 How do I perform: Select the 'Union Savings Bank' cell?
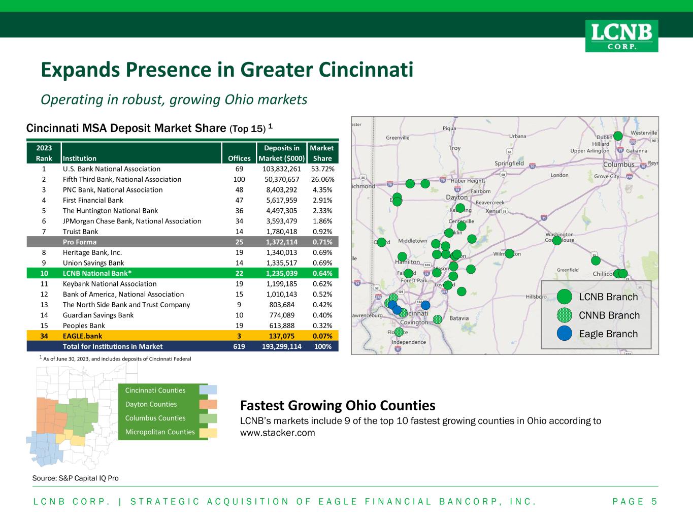pos(93,263)
